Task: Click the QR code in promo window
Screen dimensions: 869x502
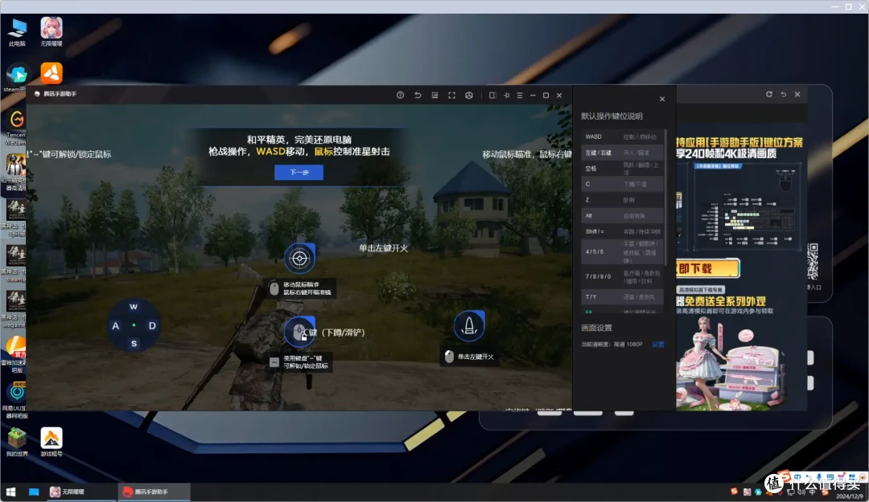Action: coord(813,261)
